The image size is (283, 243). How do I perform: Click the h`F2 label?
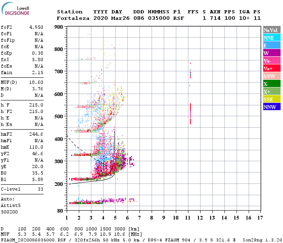pyautogui.click(x=6, y=111)
